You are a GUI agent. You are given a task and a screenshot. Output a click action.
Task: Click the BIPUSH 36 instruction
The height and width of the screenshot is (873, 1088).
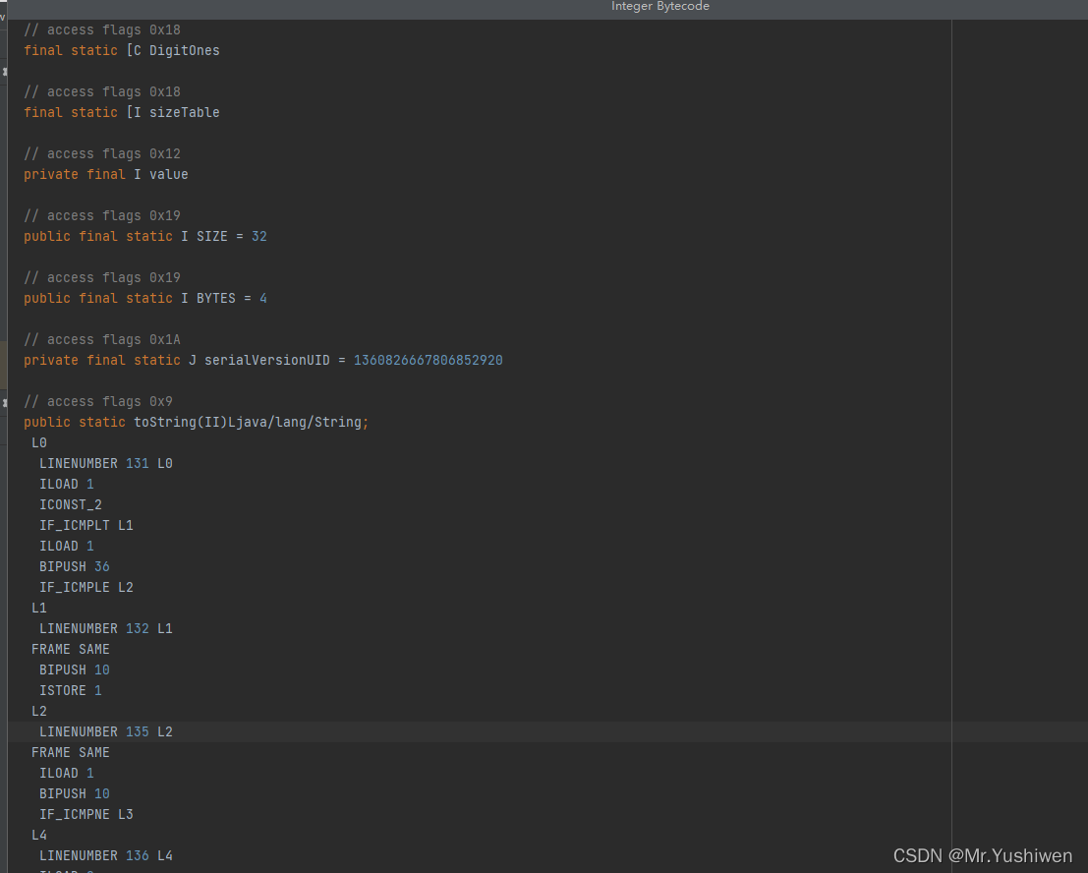tap(75, 566)
